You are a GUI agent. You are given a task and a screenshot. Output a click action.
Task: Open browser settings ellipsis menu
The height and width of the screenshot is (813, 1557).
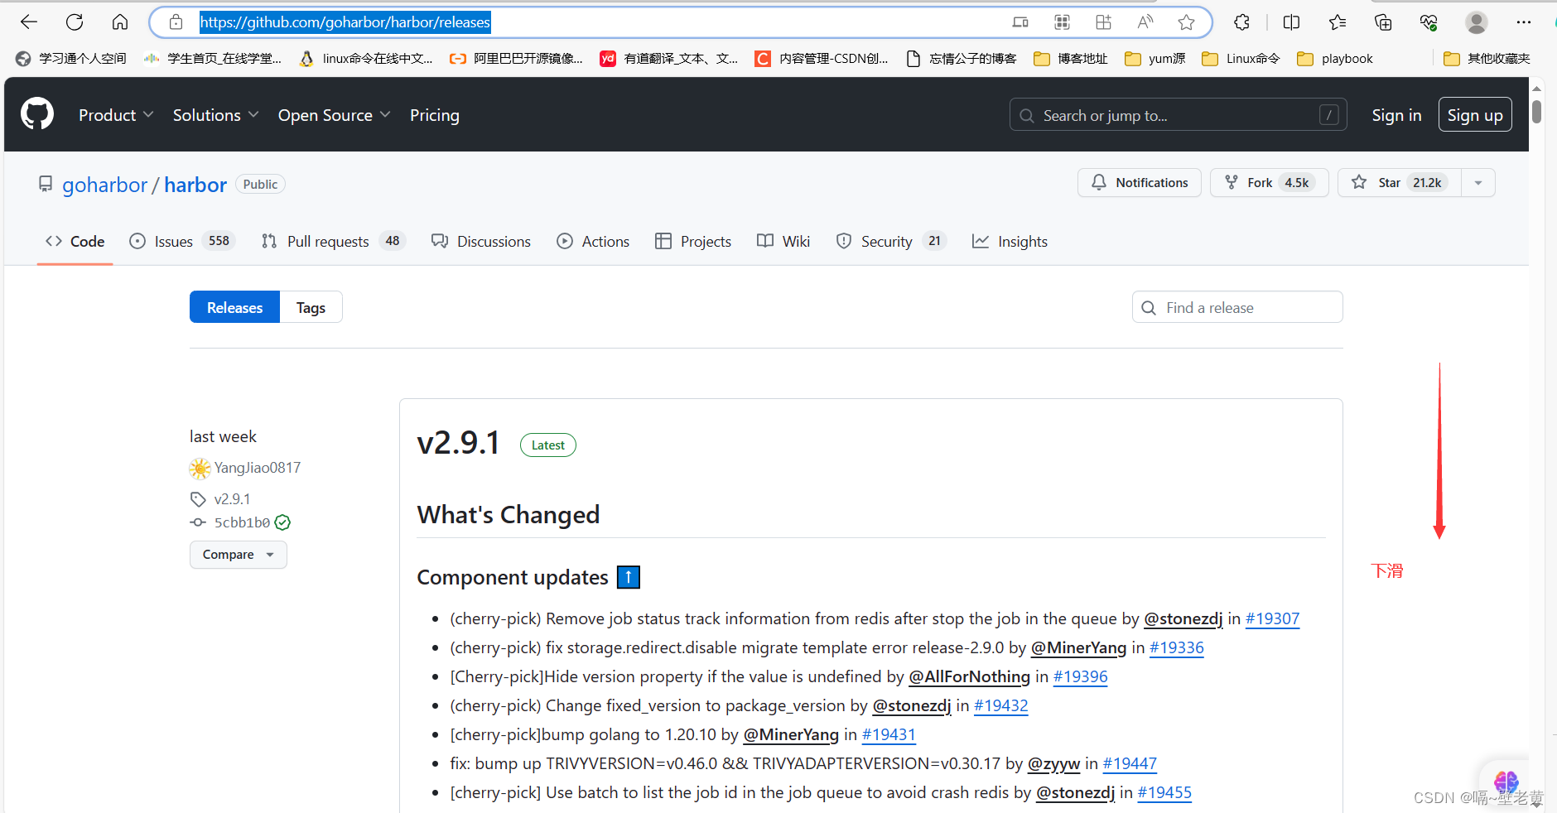(1524, 22)
